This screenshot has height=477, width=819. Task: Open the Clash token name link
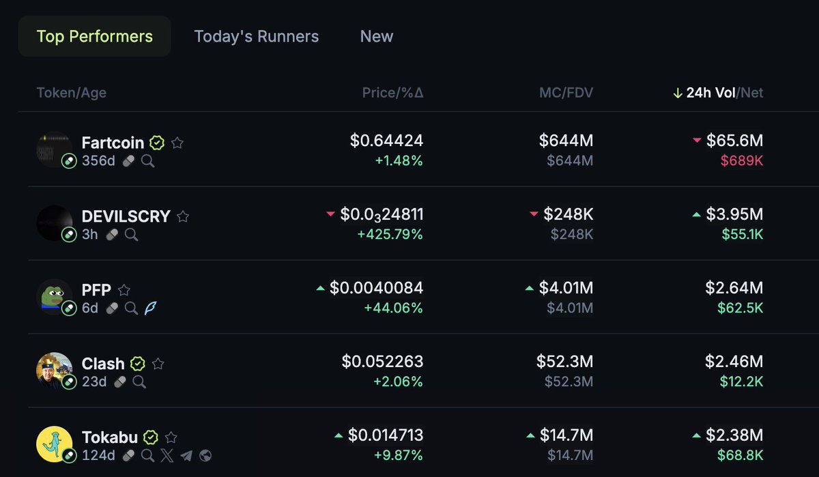(x=103, y=364)
